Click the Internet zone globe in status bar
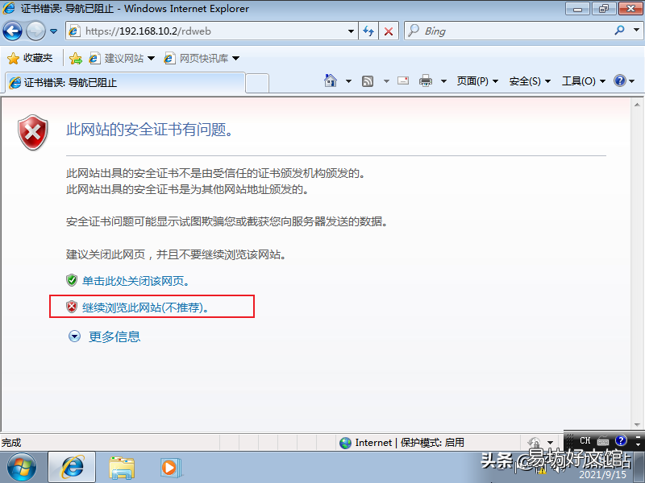Image resolution: width=645 pixels, height=483 pixels. pyautogui.click(x=345, y=443)
